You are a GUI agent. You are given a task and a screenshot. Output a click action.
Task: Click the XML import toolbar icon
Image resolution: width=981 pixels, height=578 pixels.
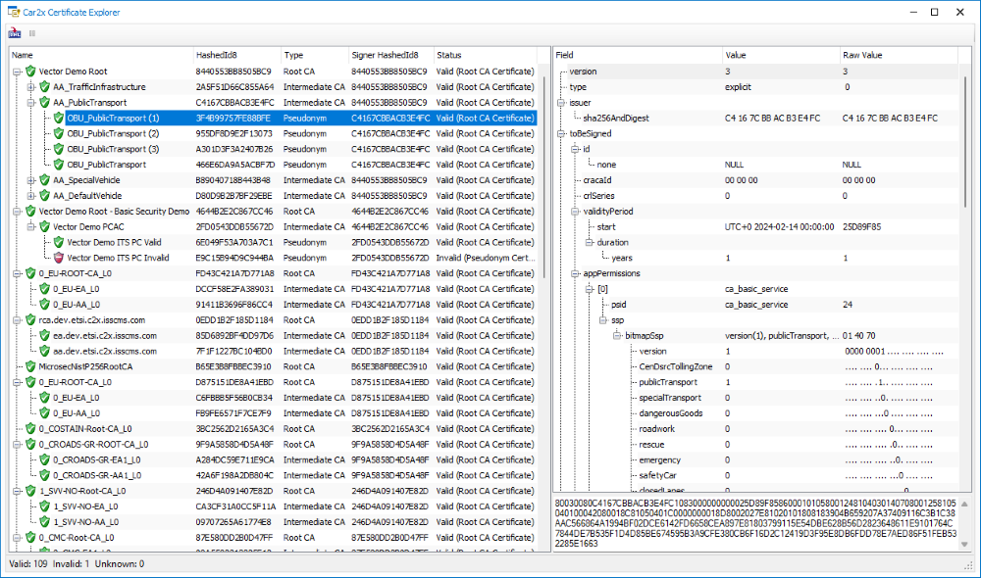click(14, 33)
